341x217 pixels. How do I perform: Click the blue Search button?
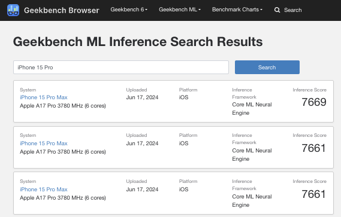pos(267,68)
